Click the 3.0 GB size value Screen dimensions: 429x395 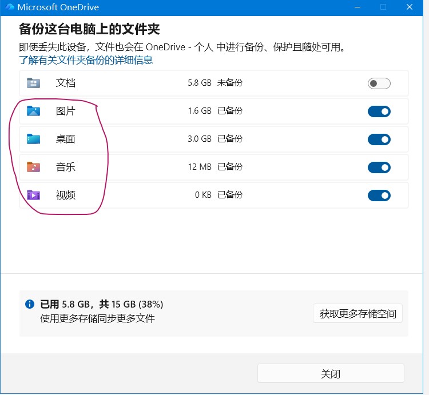[200, 139]
